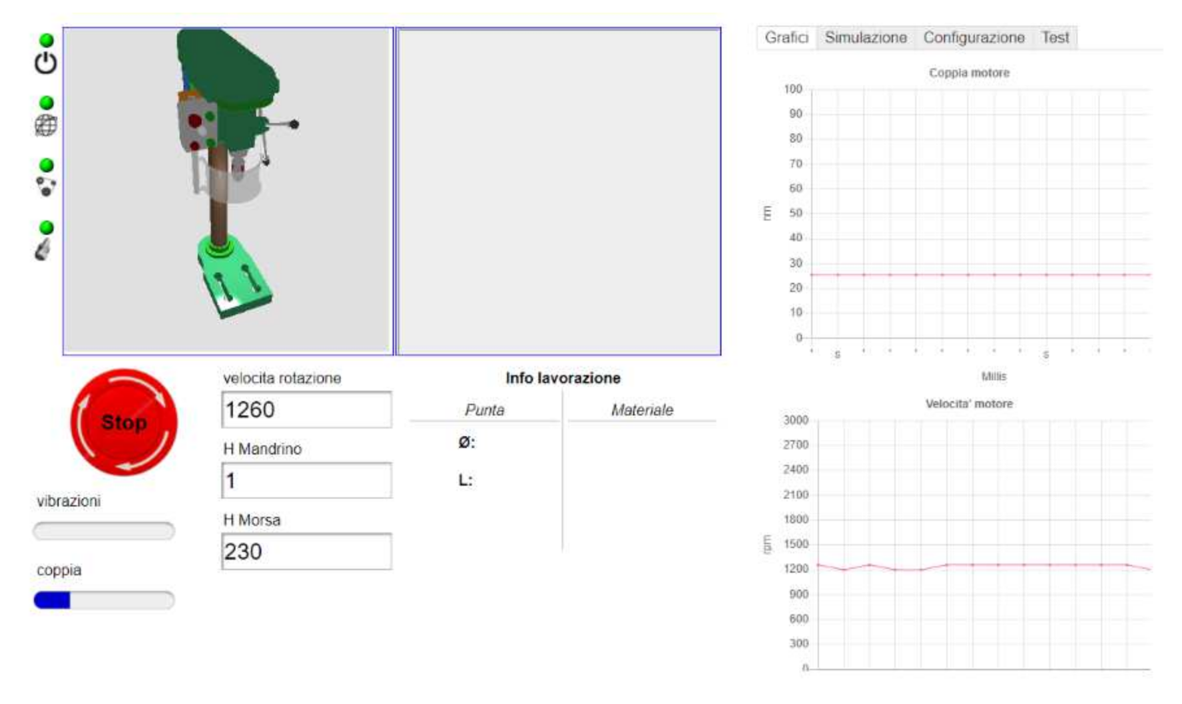1182x704 pixels.
Task: Click the H Morsa input field
Action: point(306,552)
